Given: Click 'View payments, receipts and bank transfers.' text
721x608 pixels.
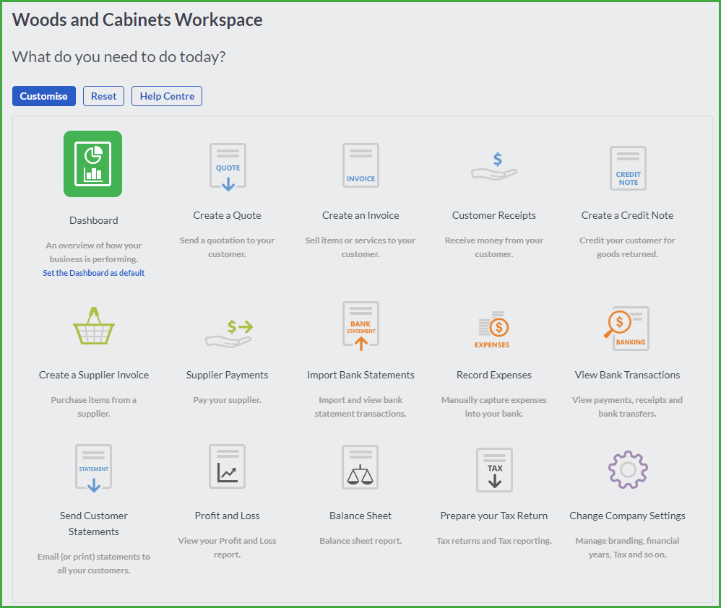Looking at the screenshot, I should click(627, 407).
